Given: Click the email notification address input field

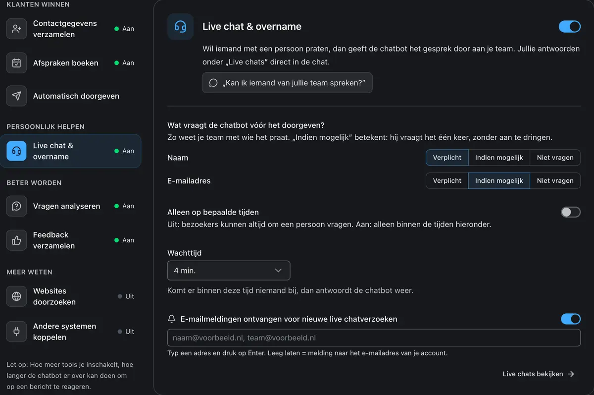Looking at the screenshot, I should tap(374, 338).
